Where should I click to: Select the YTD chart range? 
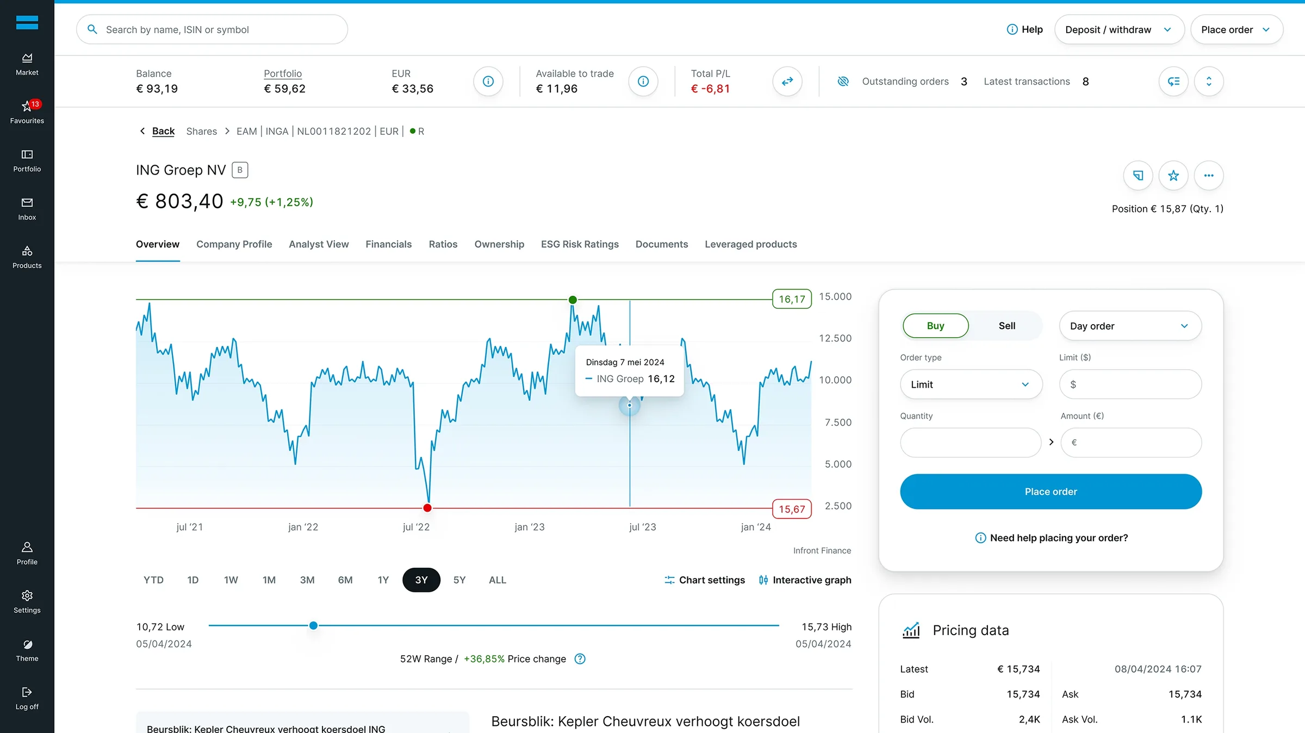click(x=153, y=580)
